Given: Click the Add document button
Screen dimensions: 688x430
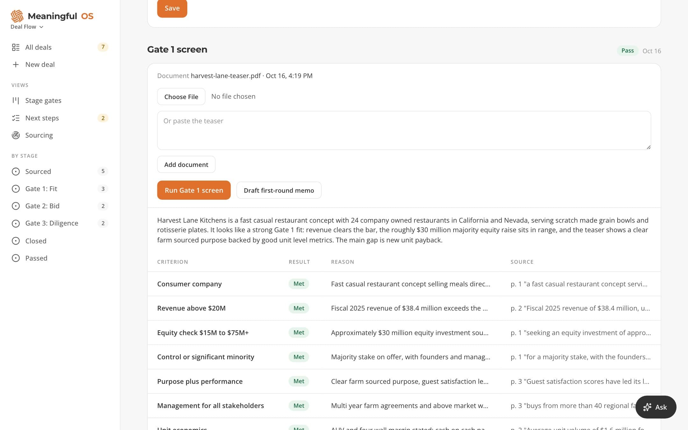Looking at the screenshot, I should pyautogui.click(x=186, y=164).
